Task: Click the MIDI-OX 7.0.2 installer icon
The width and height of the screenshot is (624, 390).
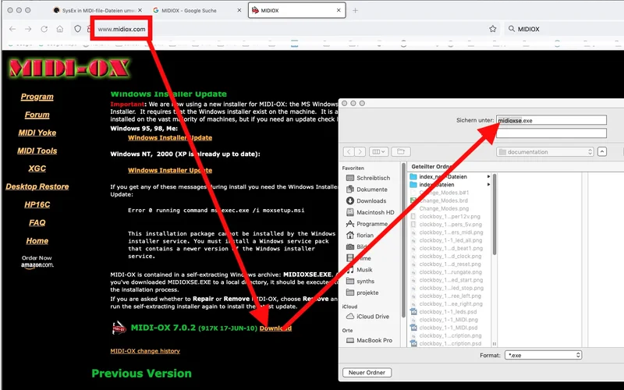Action: point(119,328)
